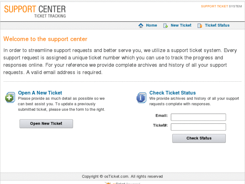Click the New Ticket page icon
245x184 pixels.
pos(165,26)
